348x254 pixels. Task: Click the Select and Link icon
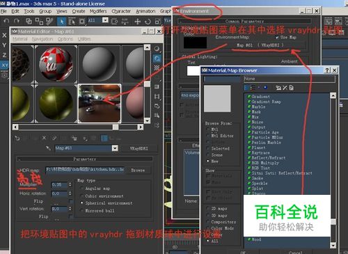pos(29,22)
